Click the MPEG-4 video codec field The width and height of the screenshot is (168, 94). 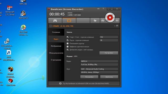[x=99, y=61]
